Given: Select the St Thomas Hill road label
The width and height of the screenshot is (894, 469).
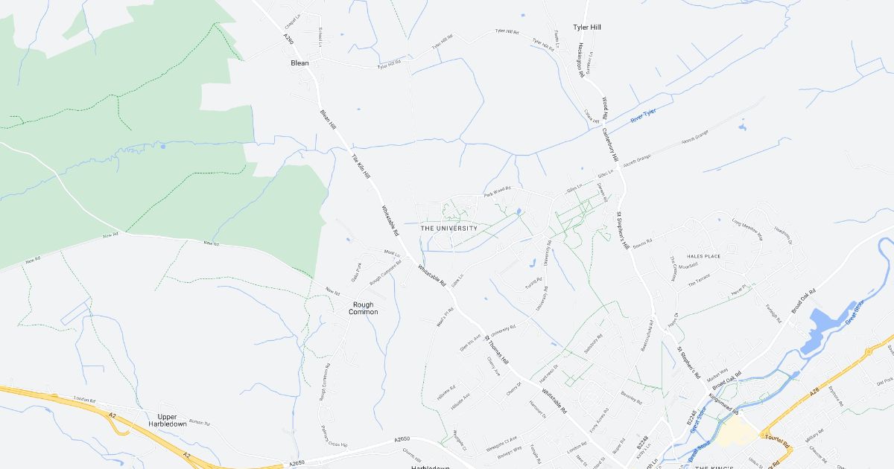Looking at the screenshot, I should [495, 349].
